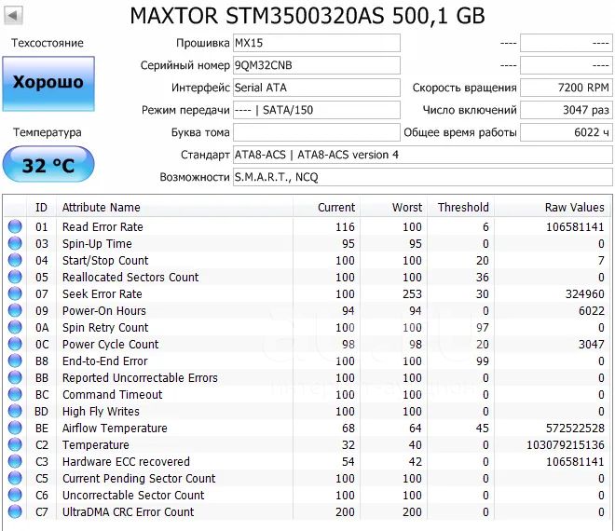Click the Хорошо health status button
Viewport: 615px width, 531px height.
48,84
